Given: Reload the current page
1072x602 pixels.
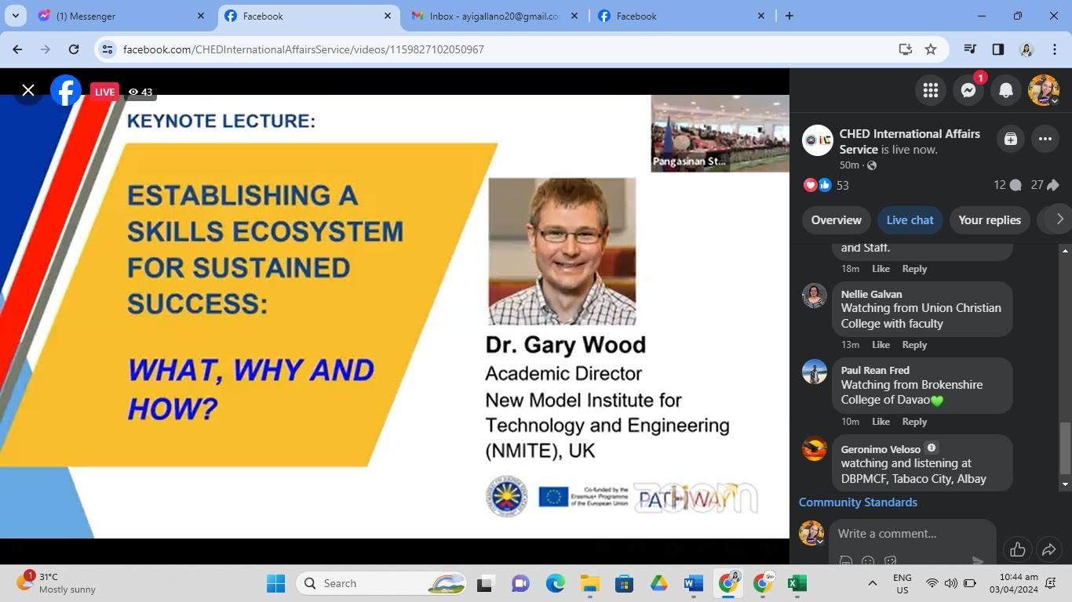Looking at the screenshot, I should pos(74,49).
